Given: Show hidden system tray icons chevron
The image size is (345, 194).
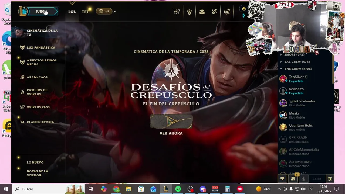Looking at the screenshot, I should click(279, 189).
